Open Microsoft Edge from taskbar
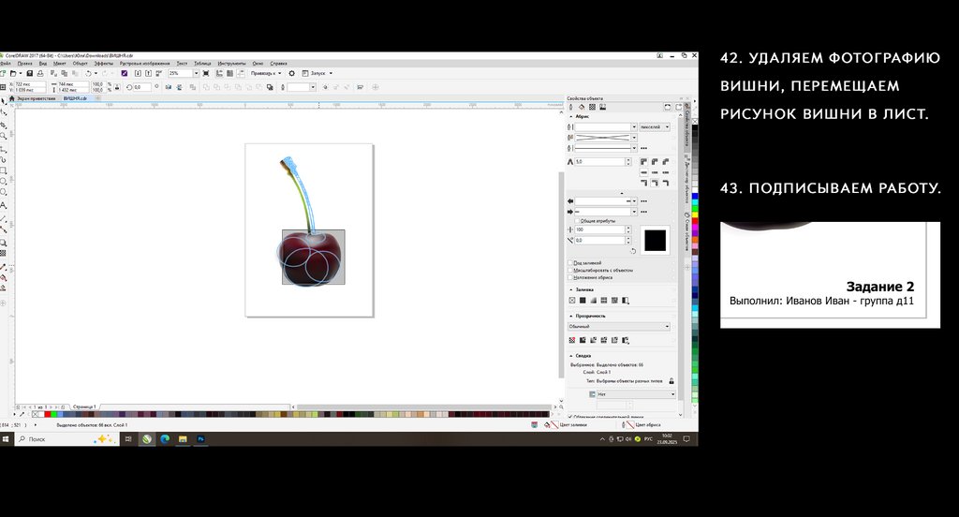This screenshot has height=517, width=959. tap(165, 438)
